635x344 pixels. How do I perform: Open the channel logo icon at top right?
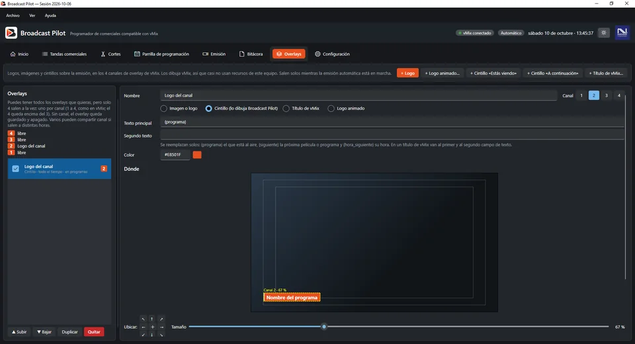point(622,32)
